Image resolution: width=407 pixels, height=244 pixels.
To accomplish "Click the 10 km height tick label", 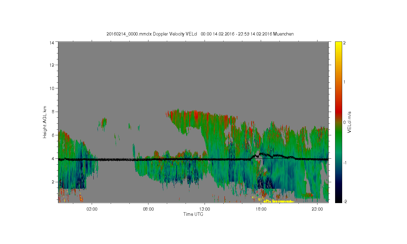I will (52, 88).
